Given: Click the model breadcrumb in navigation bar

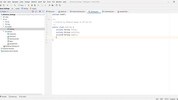Looking at the screenshot, I should (17, 9).
